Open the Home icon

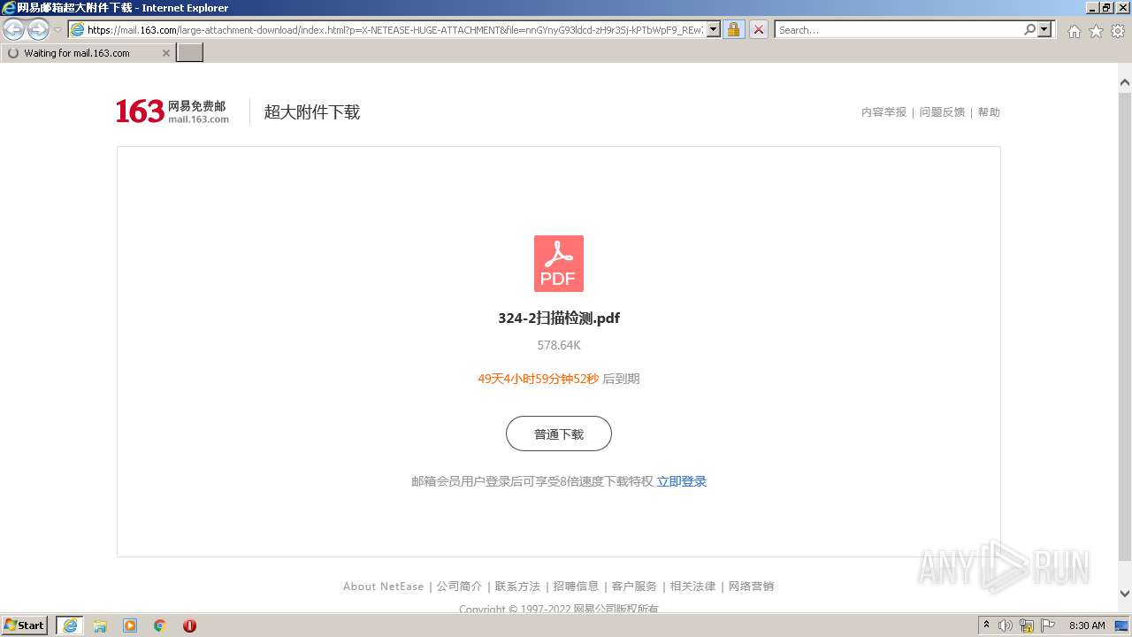[1074, 31]
